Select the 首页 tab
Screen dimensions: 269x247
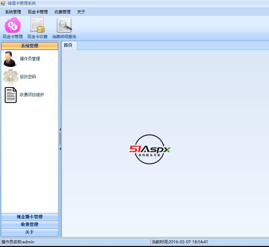click(69, 45)
